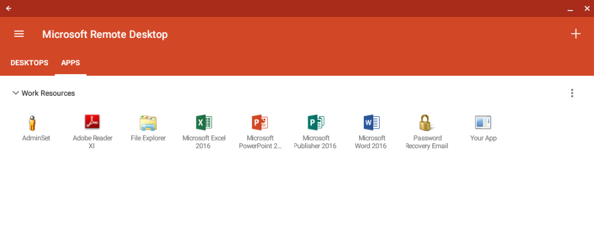Screen dimensions: 594x227
Task: Click the Work Resources heading text
Action: pyautogui.click(x=48, y=93)
